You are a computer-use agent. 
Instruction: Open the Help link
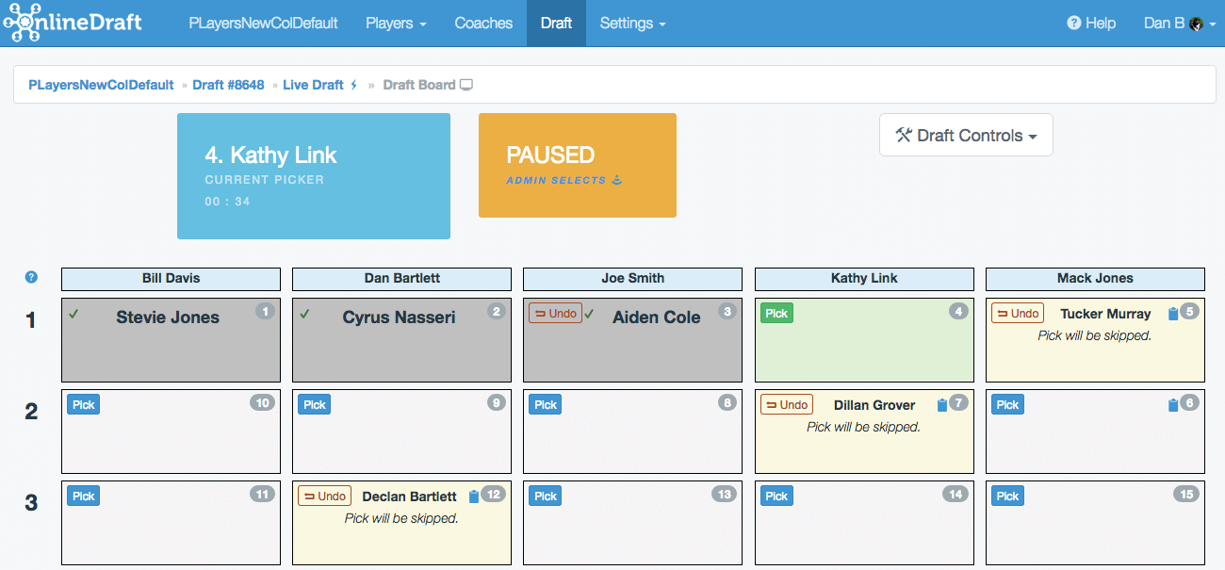pos(1091,24)
